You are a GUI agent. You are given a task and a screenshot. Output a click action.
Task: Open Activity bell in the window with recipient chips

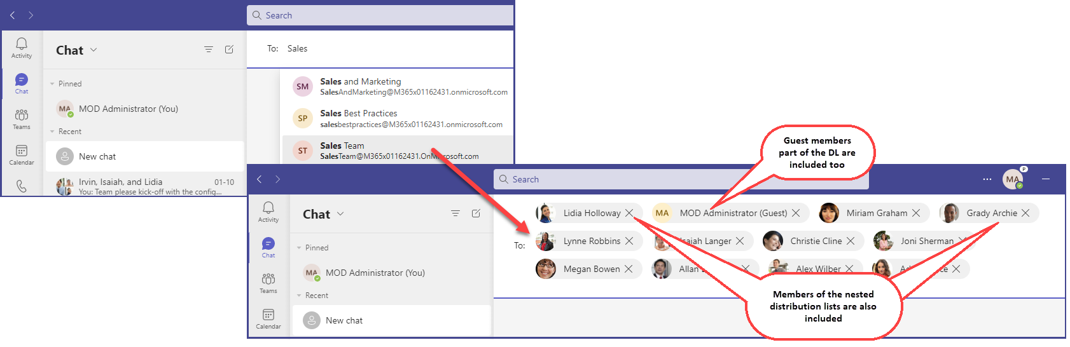[x=268, y=211]
